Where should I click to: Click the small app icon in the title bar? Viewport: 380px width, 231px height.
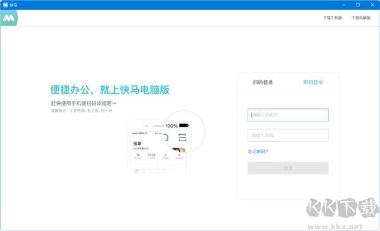tap(5, 5)
